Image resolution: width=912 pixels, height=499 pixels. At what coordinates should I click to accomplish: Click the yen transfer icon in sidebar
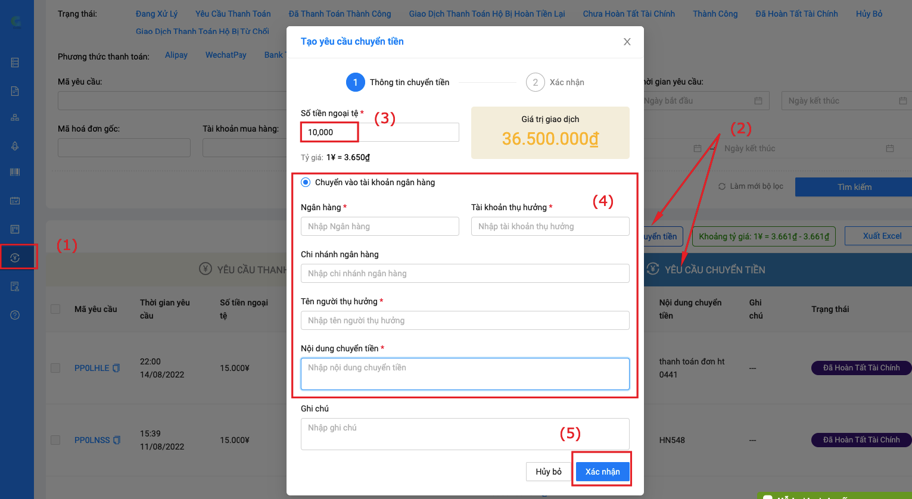coord(15,257)
